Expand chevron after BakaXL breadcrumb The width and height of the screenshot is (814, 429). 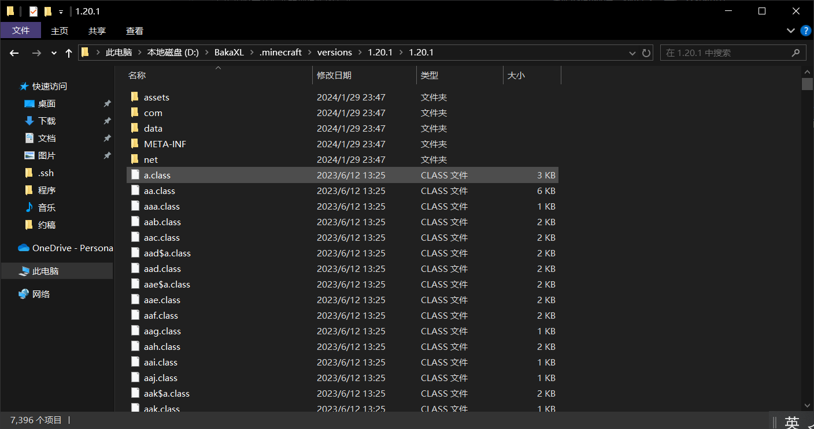click(x=251, y=53)
